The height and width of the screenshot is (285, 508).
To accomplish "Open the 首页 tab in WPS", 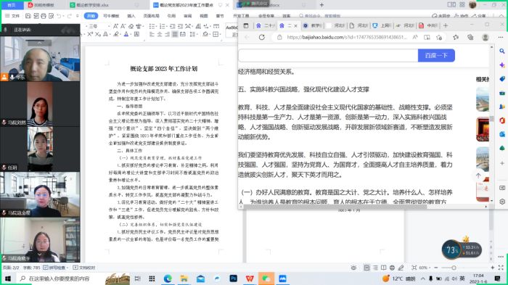I will [12, 5].
